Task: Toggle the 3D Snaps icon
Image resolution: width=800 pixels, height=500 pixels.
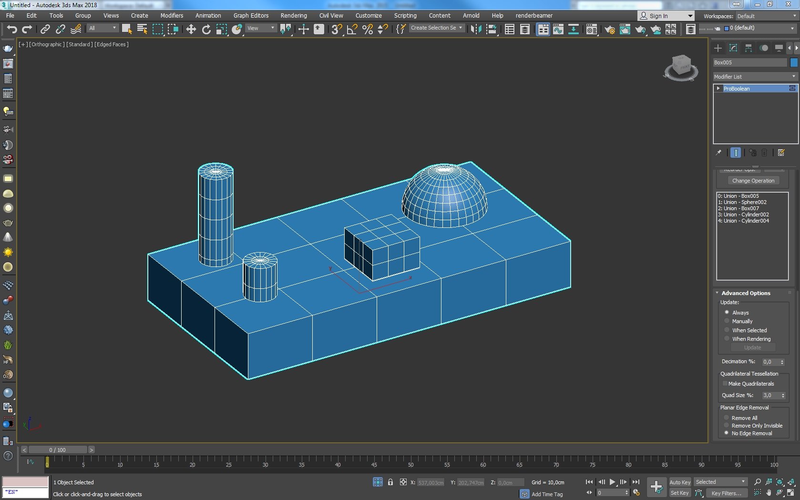Action: click(337, 29)
